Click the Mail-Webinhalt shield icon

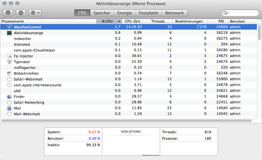(x=9, y=114)
